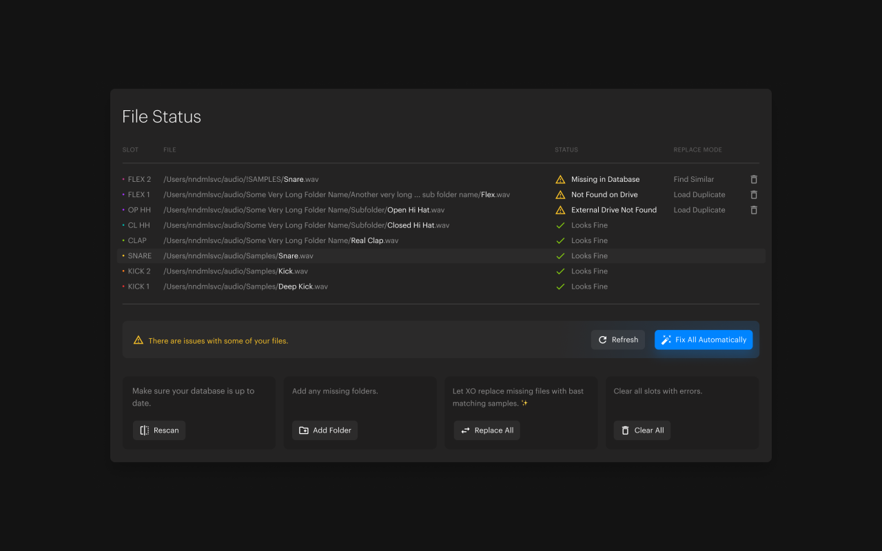
Task: Click the yellow alert icon in issues banner
Action: click(x=138, y=340)
